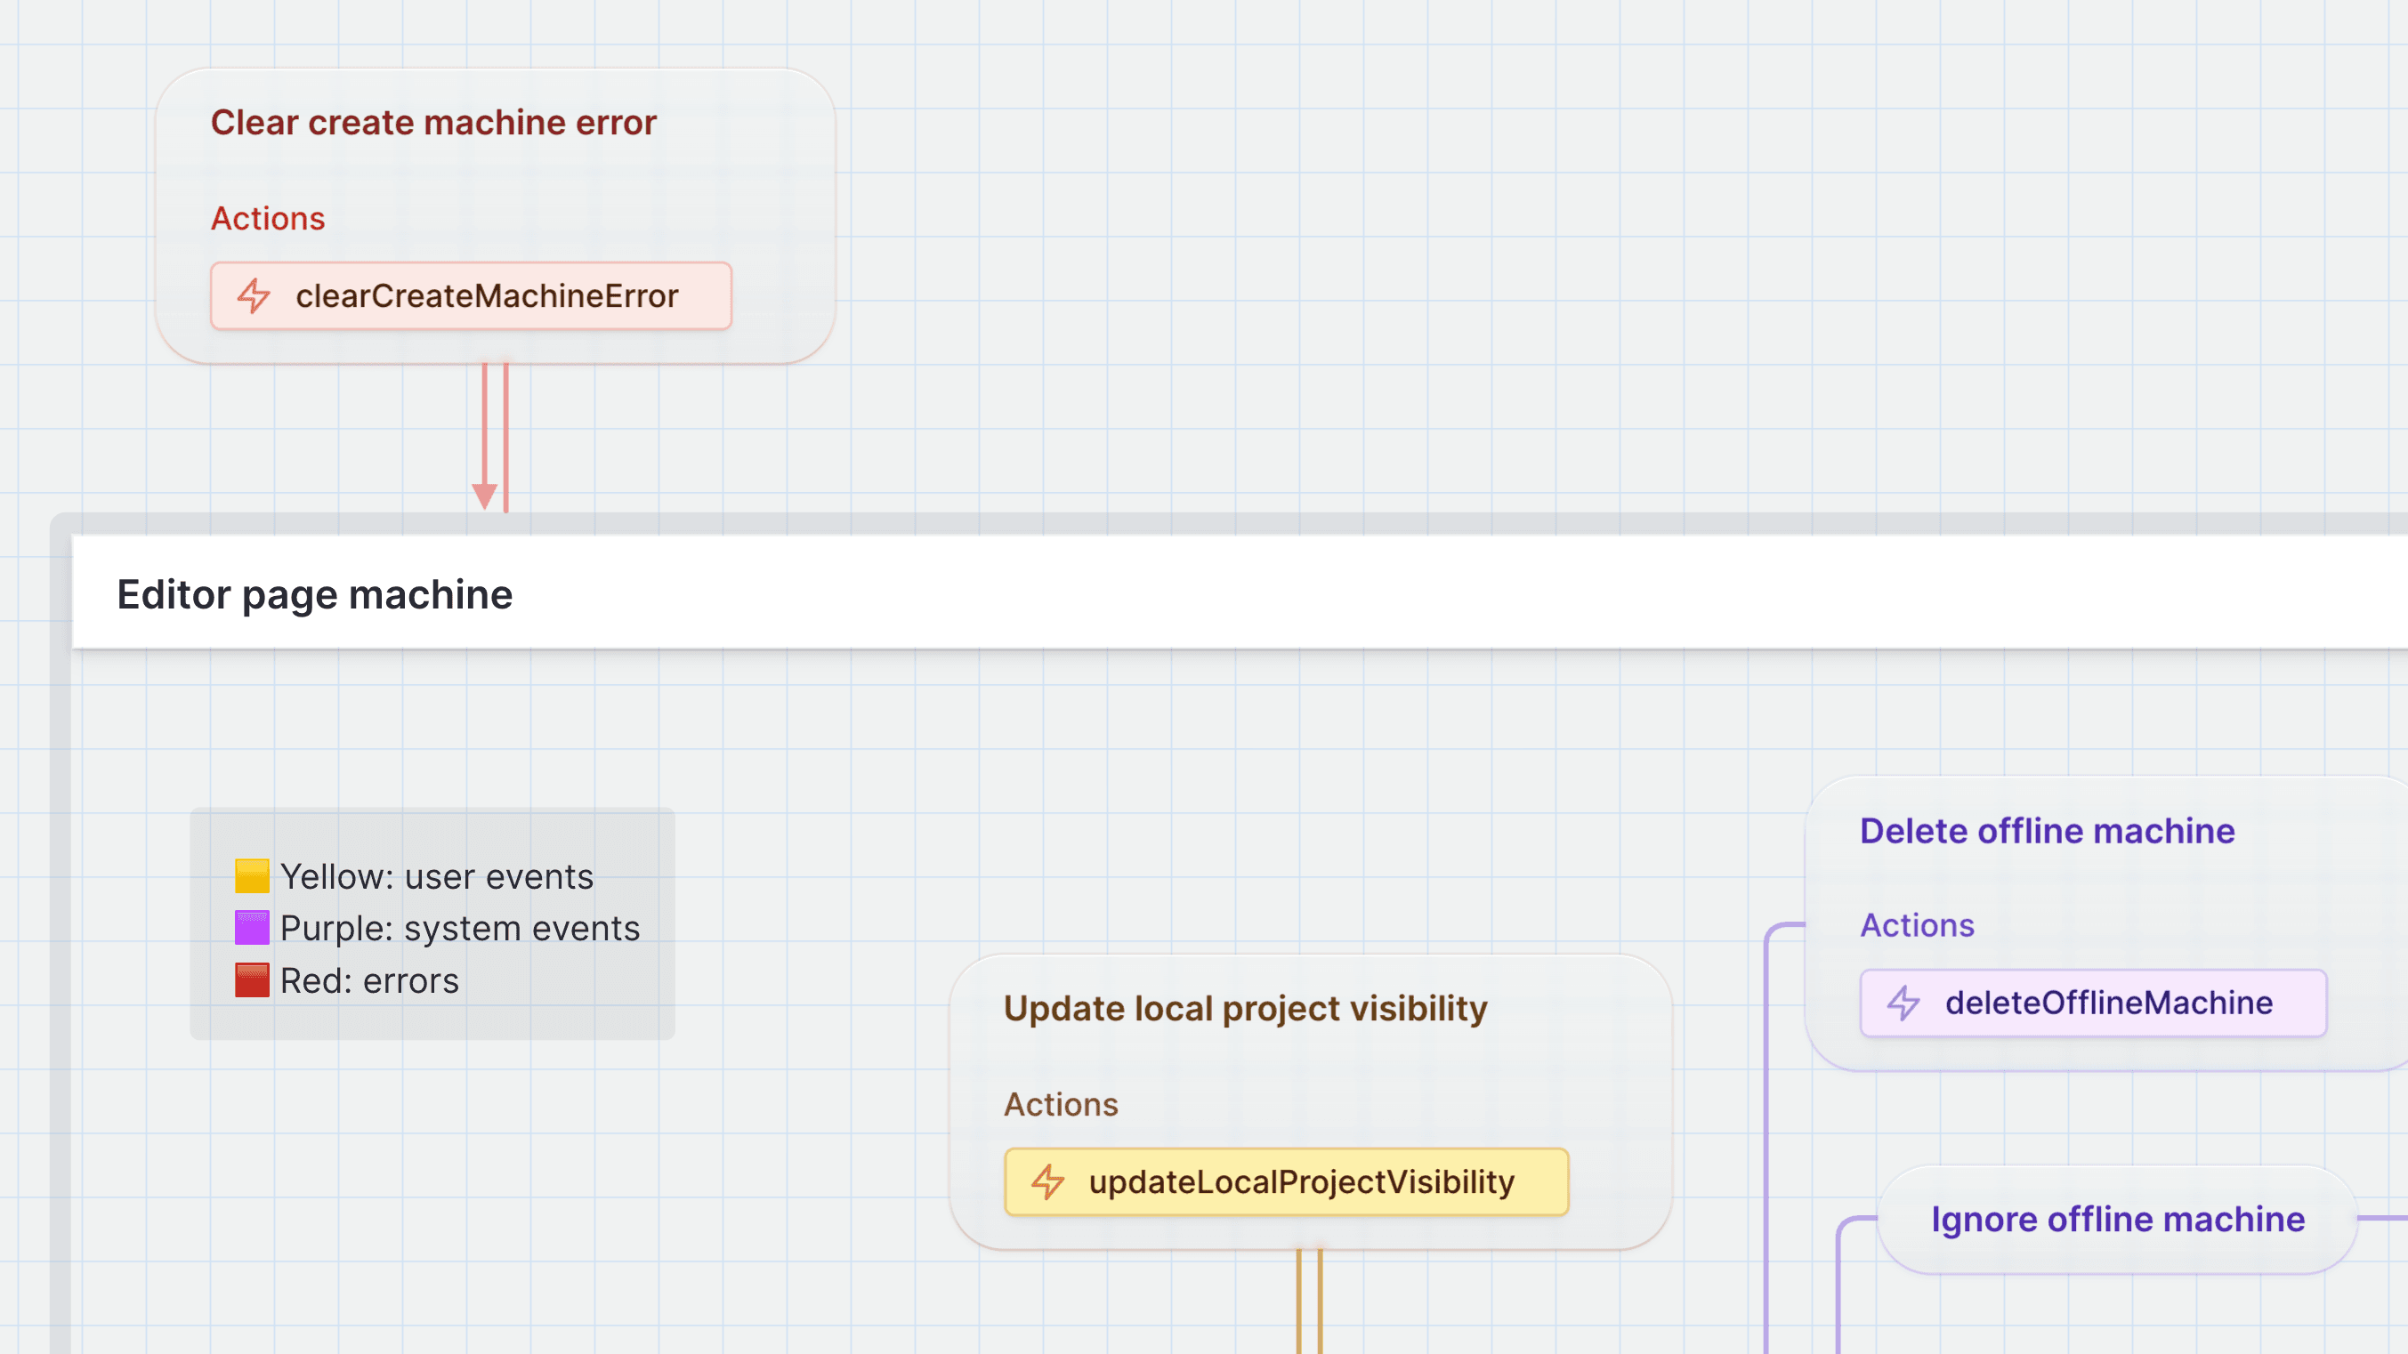
Task: Select the purple system events swatch in legend
Action: pyautogui.click(x=252, y=927)
